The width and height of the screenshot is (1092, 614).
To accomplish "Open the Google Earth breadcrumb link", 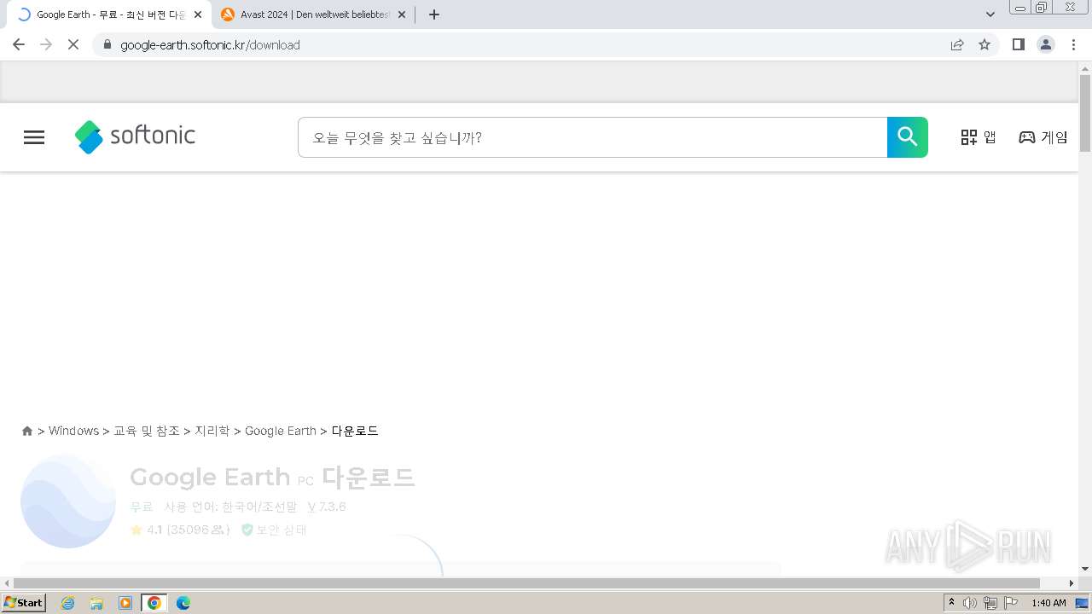I will 281,431.
